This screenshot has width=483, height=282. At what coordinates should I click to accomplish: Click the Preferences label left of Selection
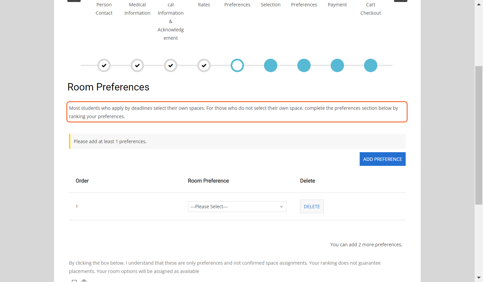(237, 5)
